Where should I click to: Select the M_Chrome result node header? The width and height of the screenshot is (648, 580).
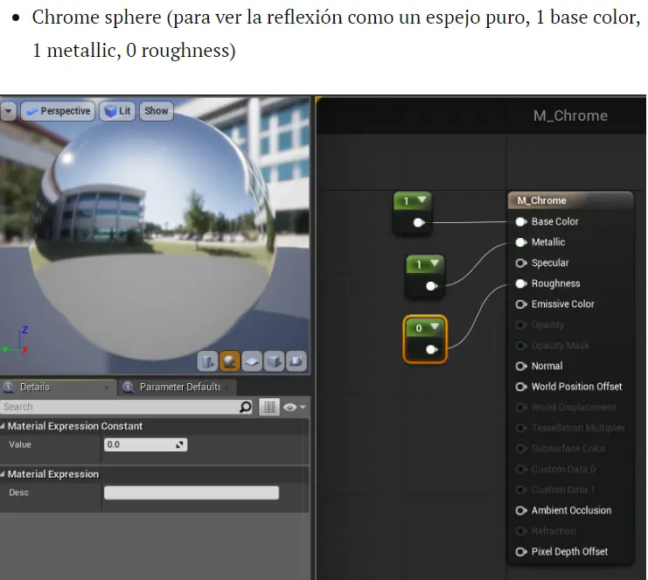pos(570,200)
